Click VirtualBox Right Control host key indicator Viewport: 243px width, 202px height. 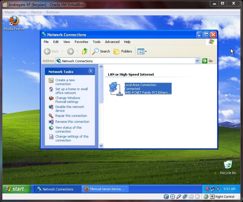tap(222, 196)
